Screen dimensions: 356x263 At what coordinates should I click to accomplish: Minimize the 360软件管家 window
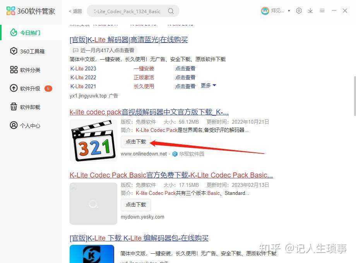coord(334,11)
